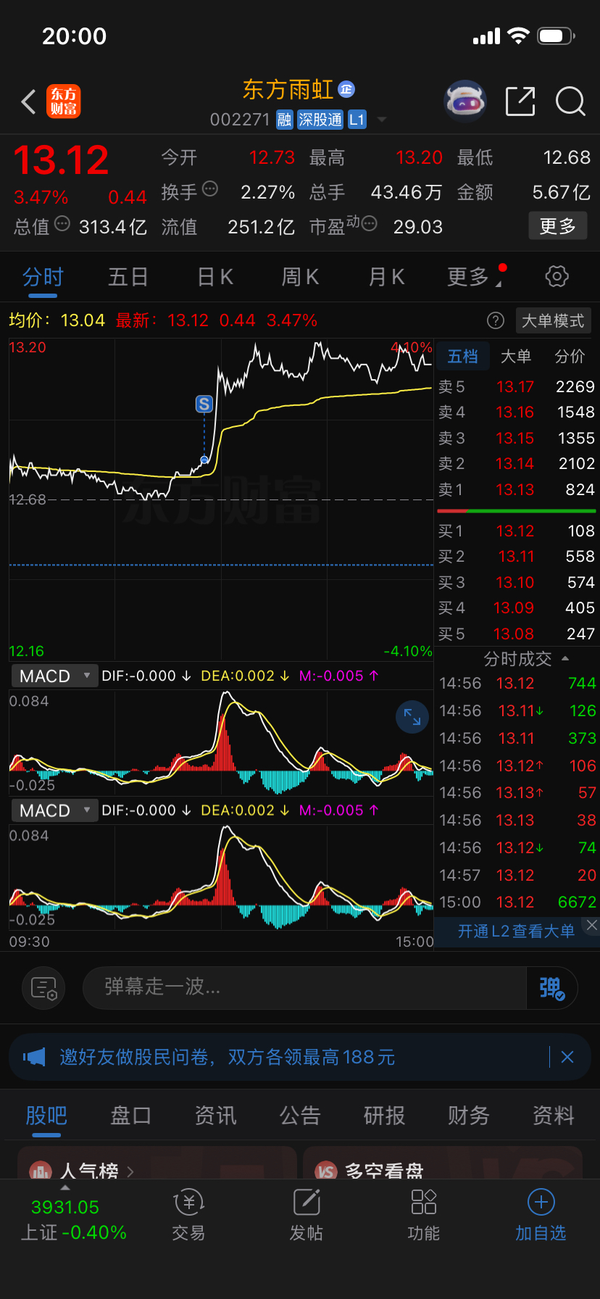
Task: Open the robot assistant avatar
Action: coord(464,101)
